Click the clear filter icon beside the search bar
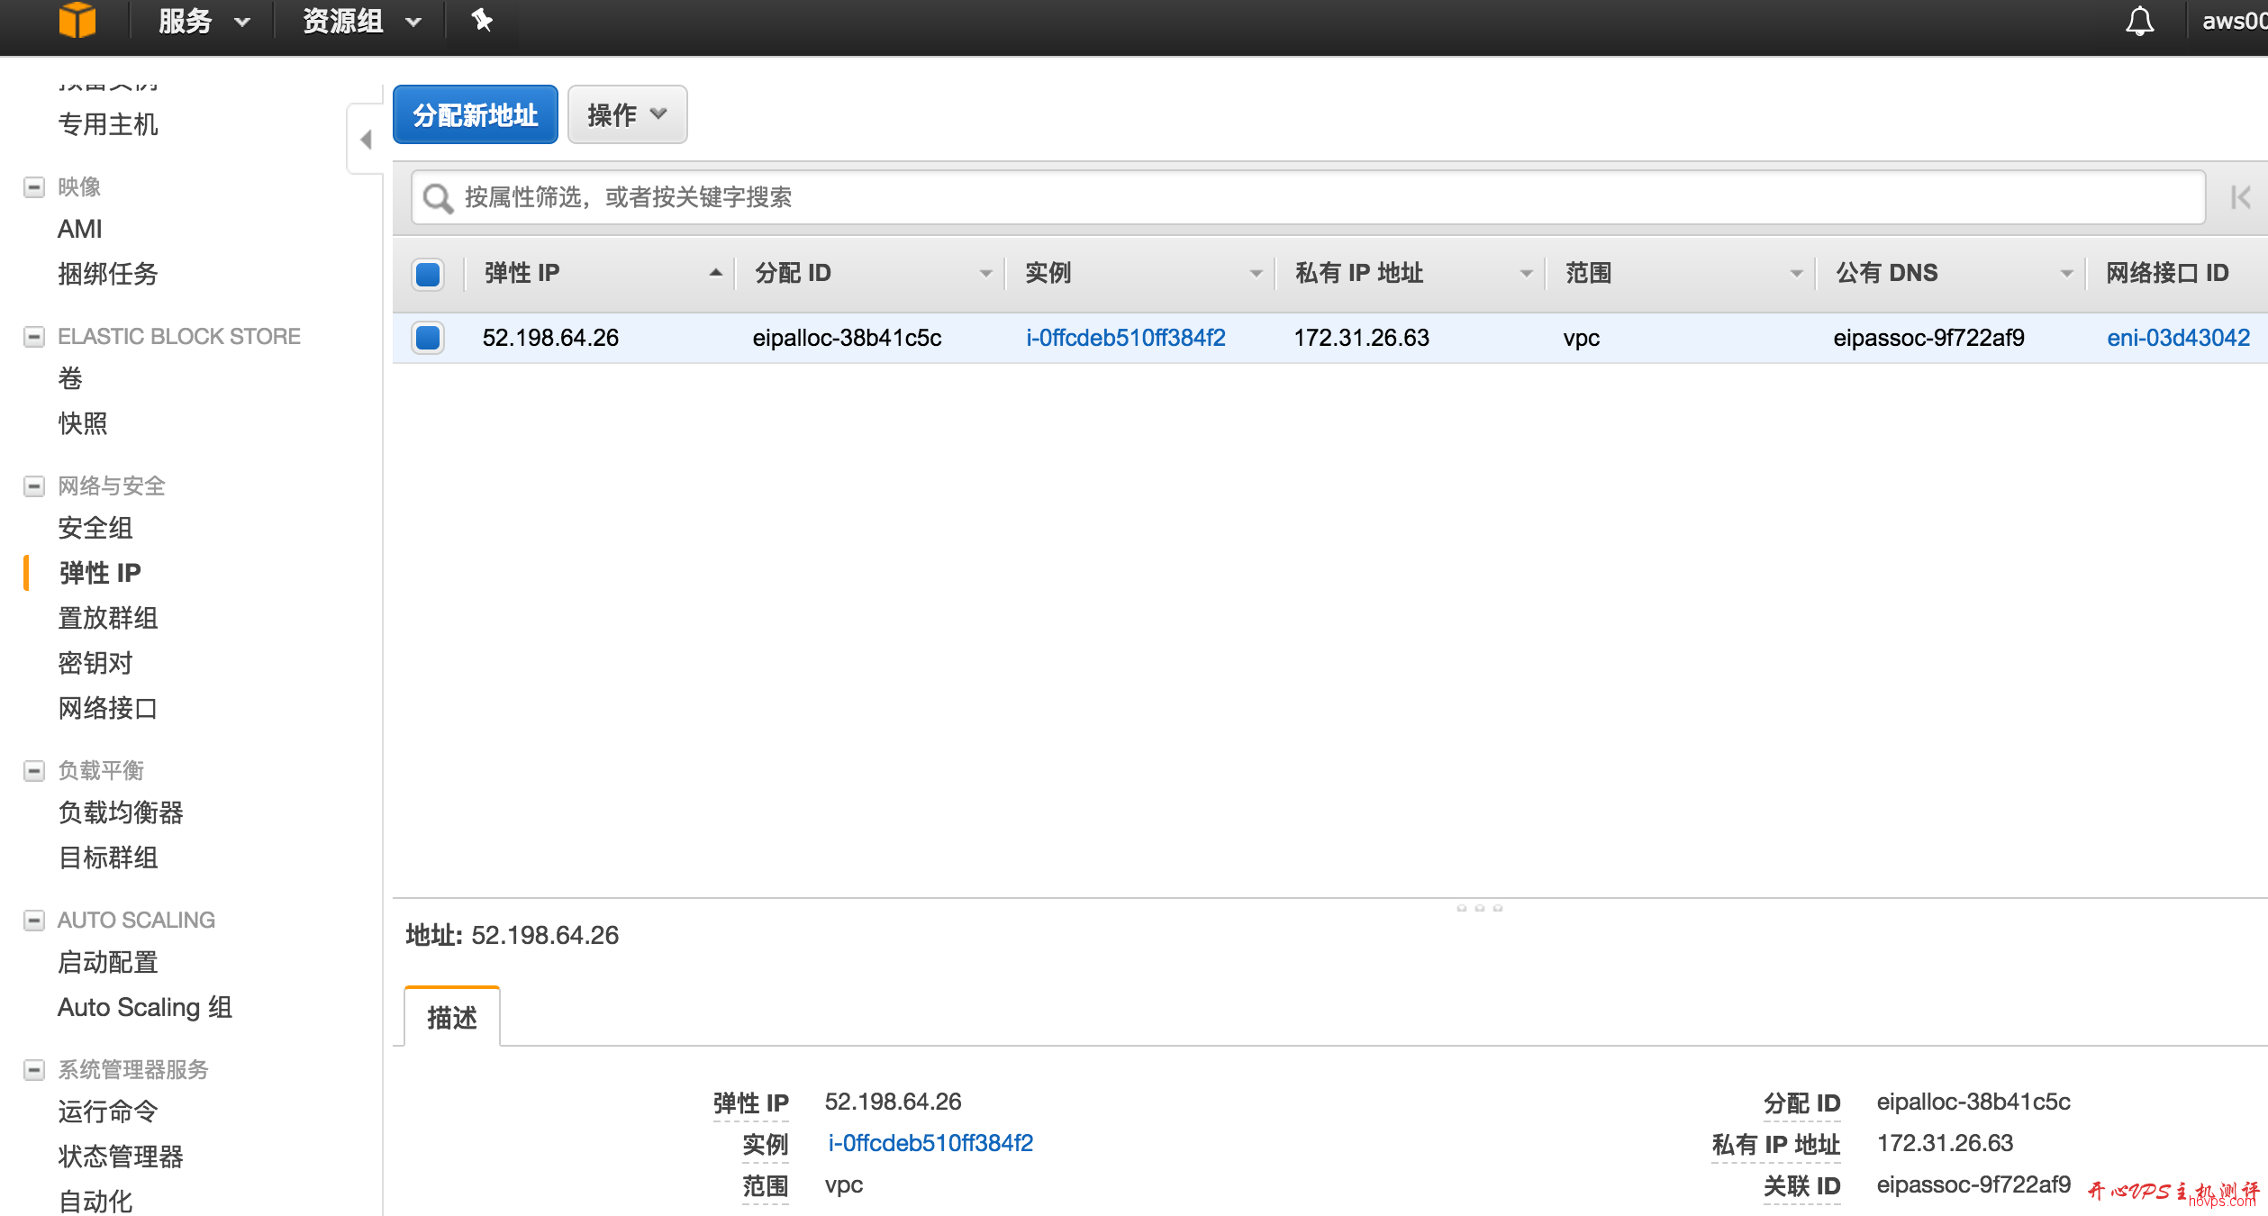Screen dimensions: 2268x1216 [2240, 197]
